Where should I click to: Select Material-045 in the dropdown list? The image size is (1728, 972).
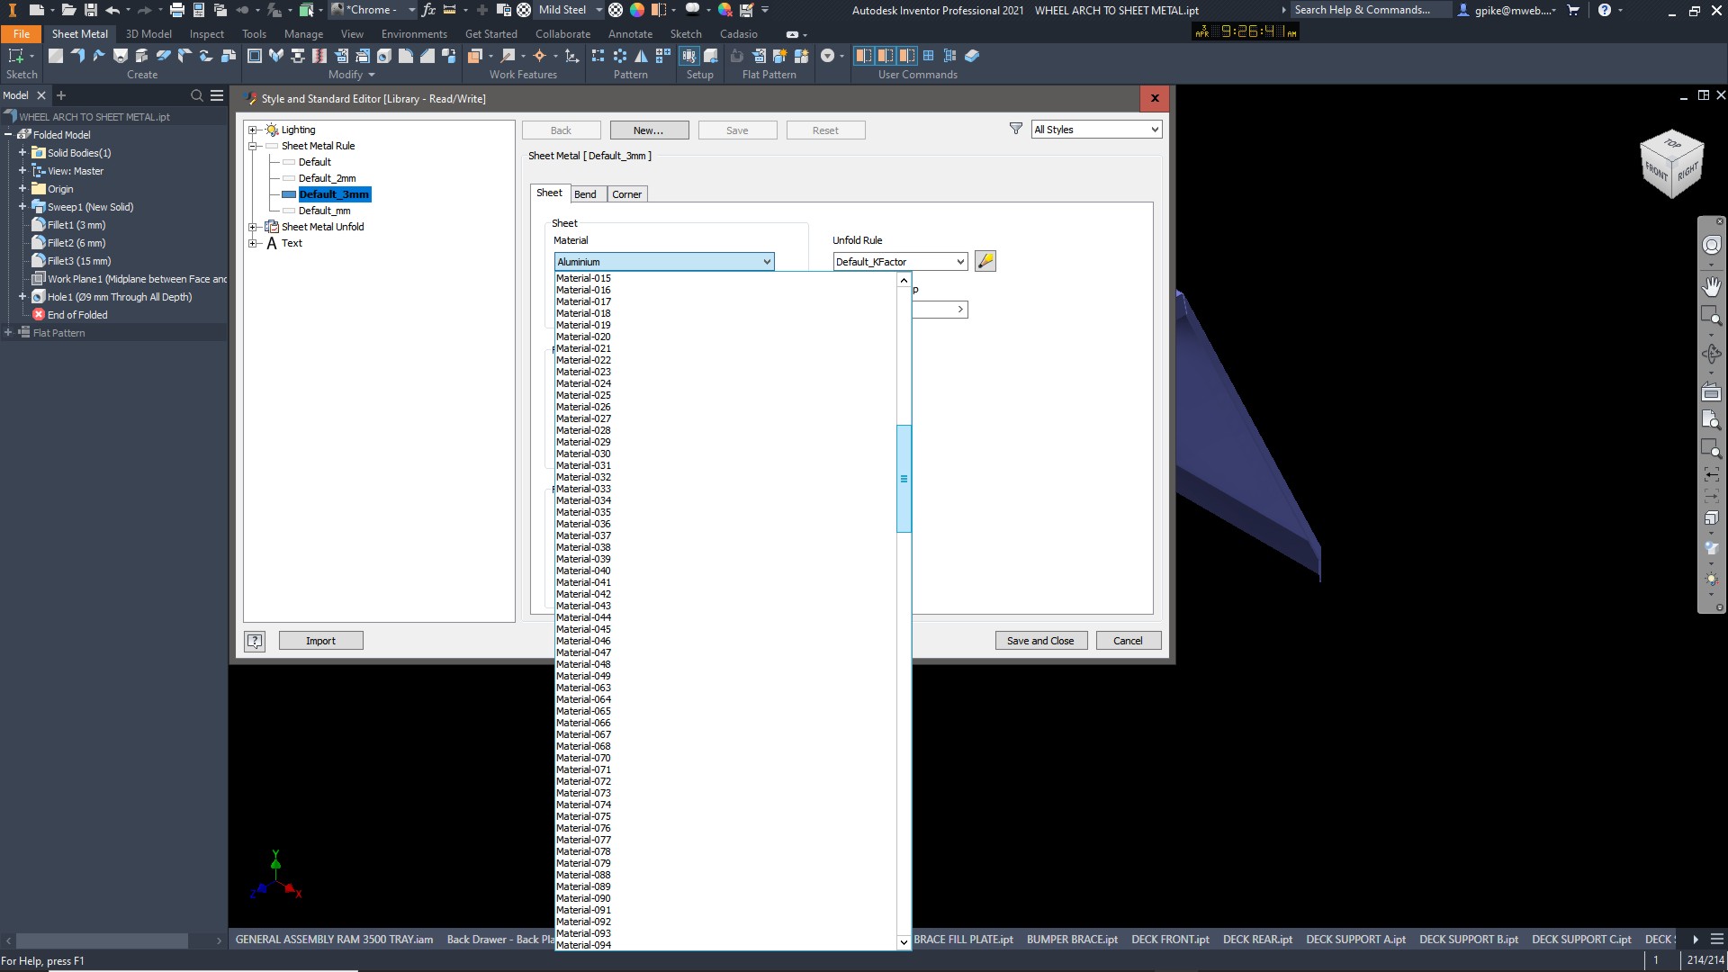[x=583, y=629]
